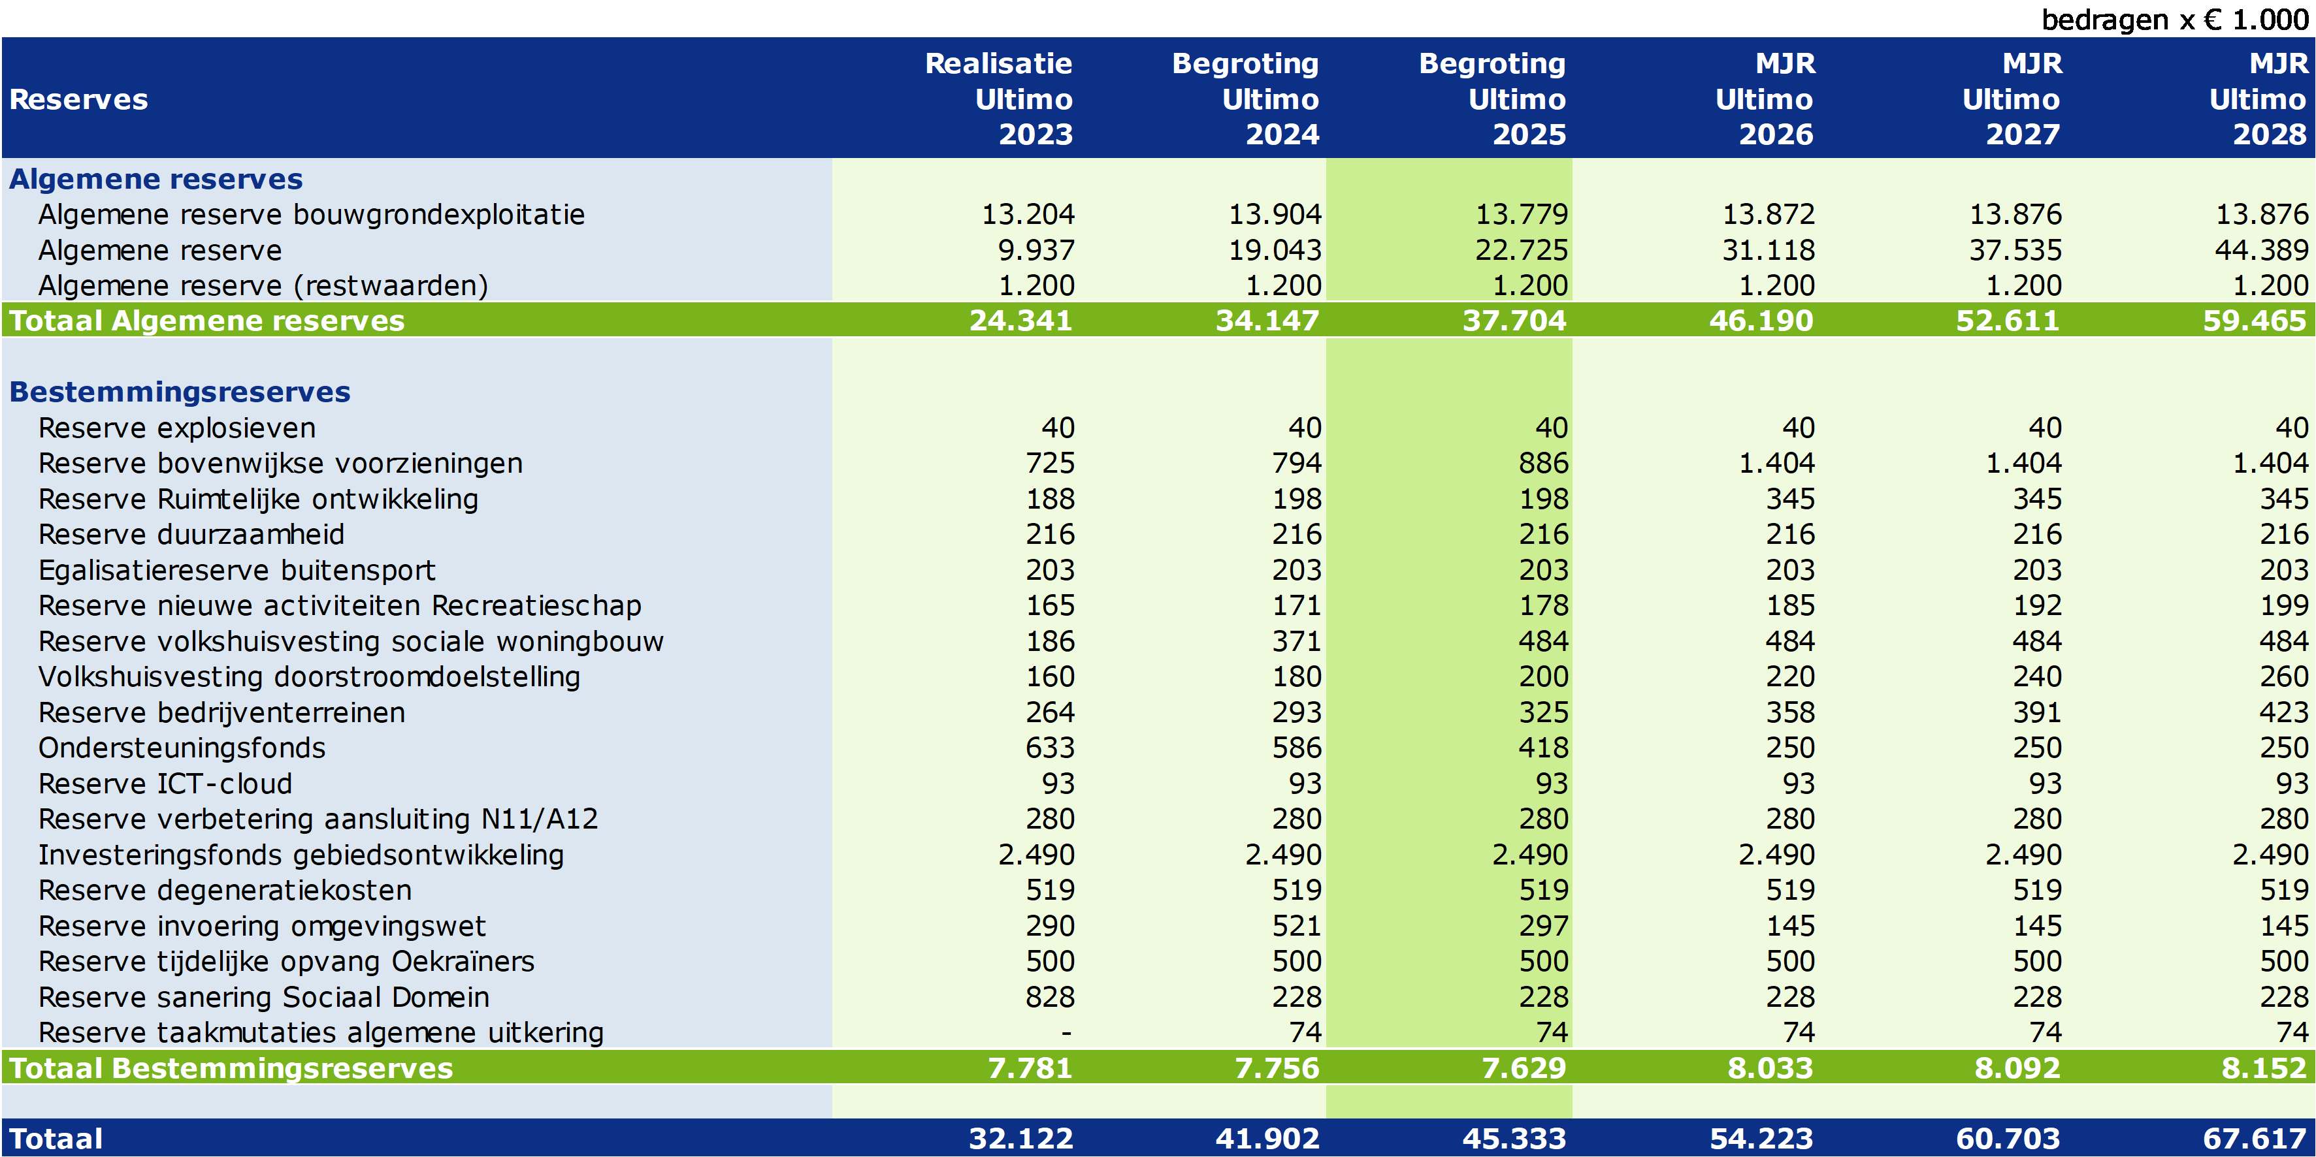Select the 'Reserve duurzaamheid' row label
This screenshot has height=1157, width=2316.
tap(191, 535)
